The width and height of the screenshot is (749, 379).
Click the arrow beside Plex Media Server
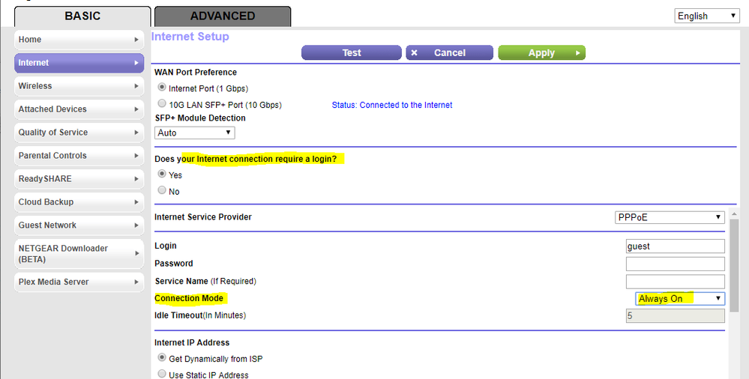point(136,282)
